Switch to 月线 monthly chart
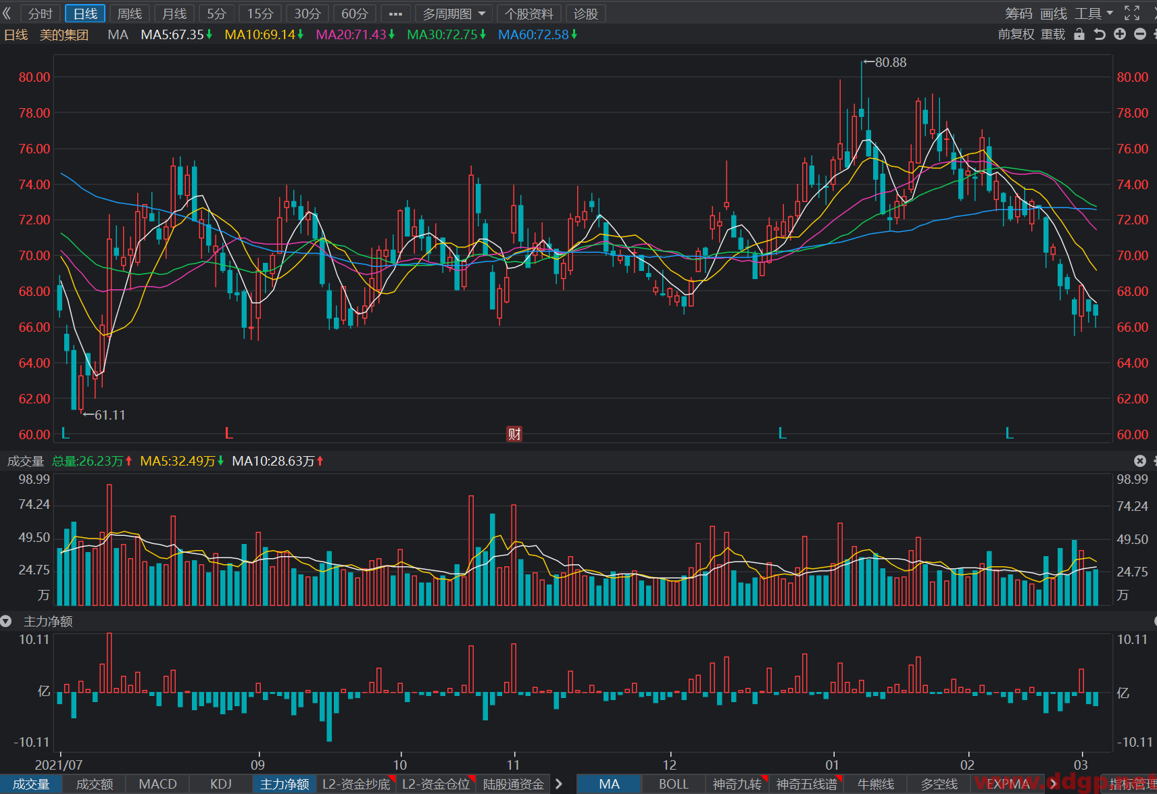 coord(174,14)
